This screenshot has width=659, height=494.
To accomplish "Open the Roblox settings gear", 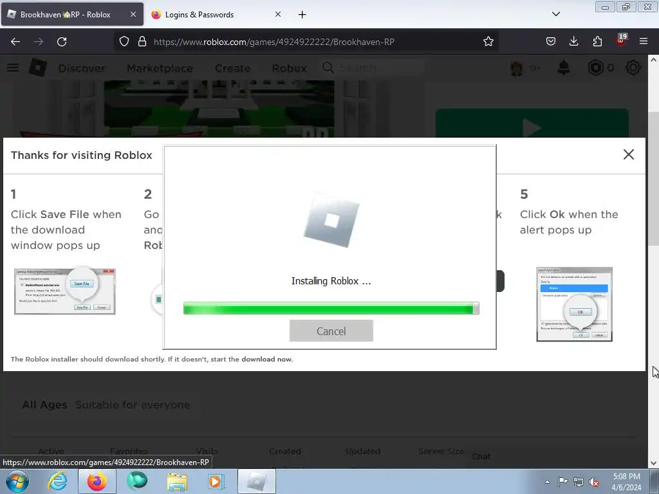I will (x=633, y=68).
